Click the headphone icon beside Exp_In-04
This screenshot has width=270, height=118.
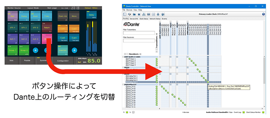[127, 93]
